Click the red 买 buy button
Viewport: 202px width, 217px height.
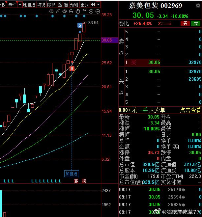[x=185, y=23]
